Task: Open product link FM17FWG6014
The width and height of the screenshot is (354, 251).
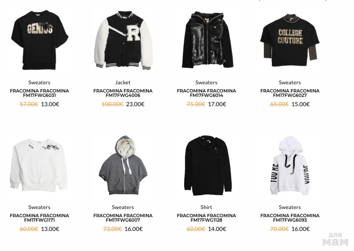Action: pyautogui.click(x=206, y=93)
